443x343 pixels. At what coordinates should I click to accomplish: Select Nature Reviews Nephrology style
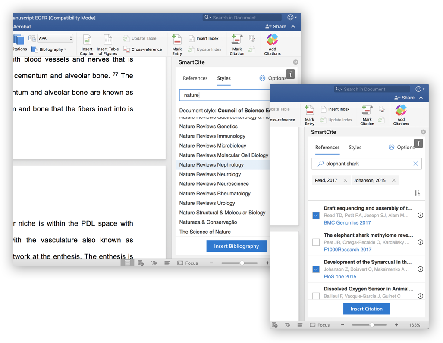(223, 165)
